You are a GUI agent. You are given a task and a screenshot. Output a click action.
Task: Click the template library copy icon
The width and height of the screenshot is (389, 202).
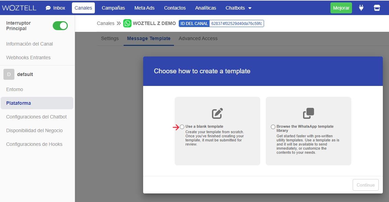tap(309, 113)
